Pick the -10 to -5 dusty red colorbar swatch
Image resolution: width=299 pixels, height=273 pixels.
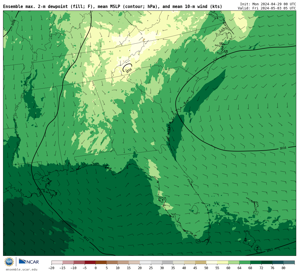point(79,262)
